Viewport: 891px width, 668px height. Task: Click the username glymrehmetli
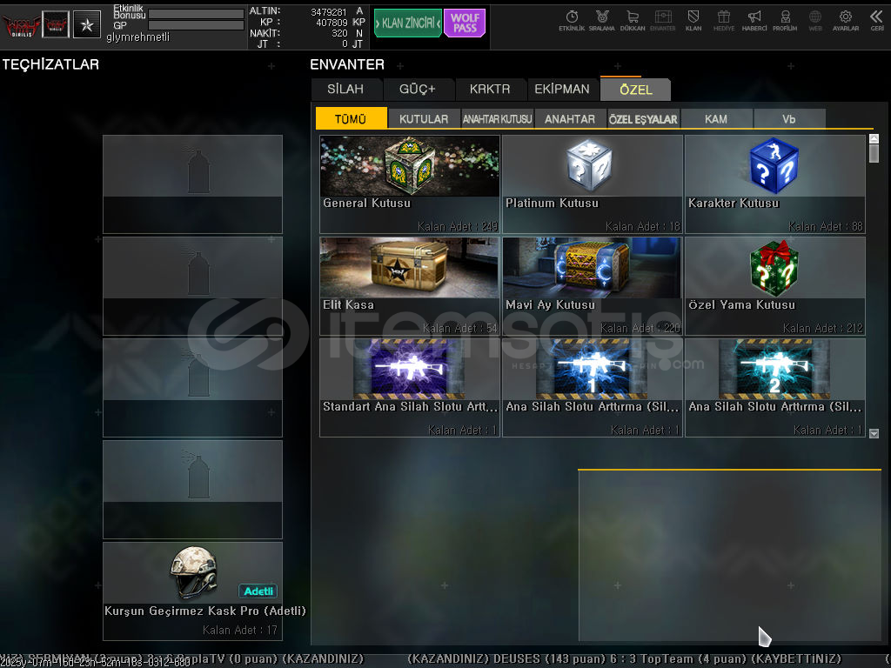point(137,37)
